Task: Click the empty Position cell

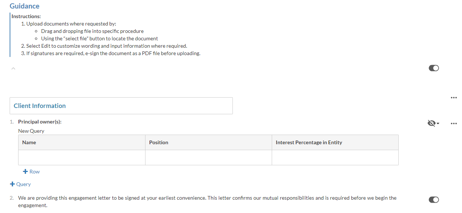Action: tap(208, 158)
